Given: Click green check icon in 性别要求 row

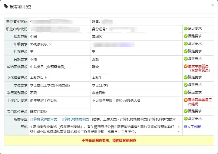Looking at the screenshot, I should click(x=186, y=51).
